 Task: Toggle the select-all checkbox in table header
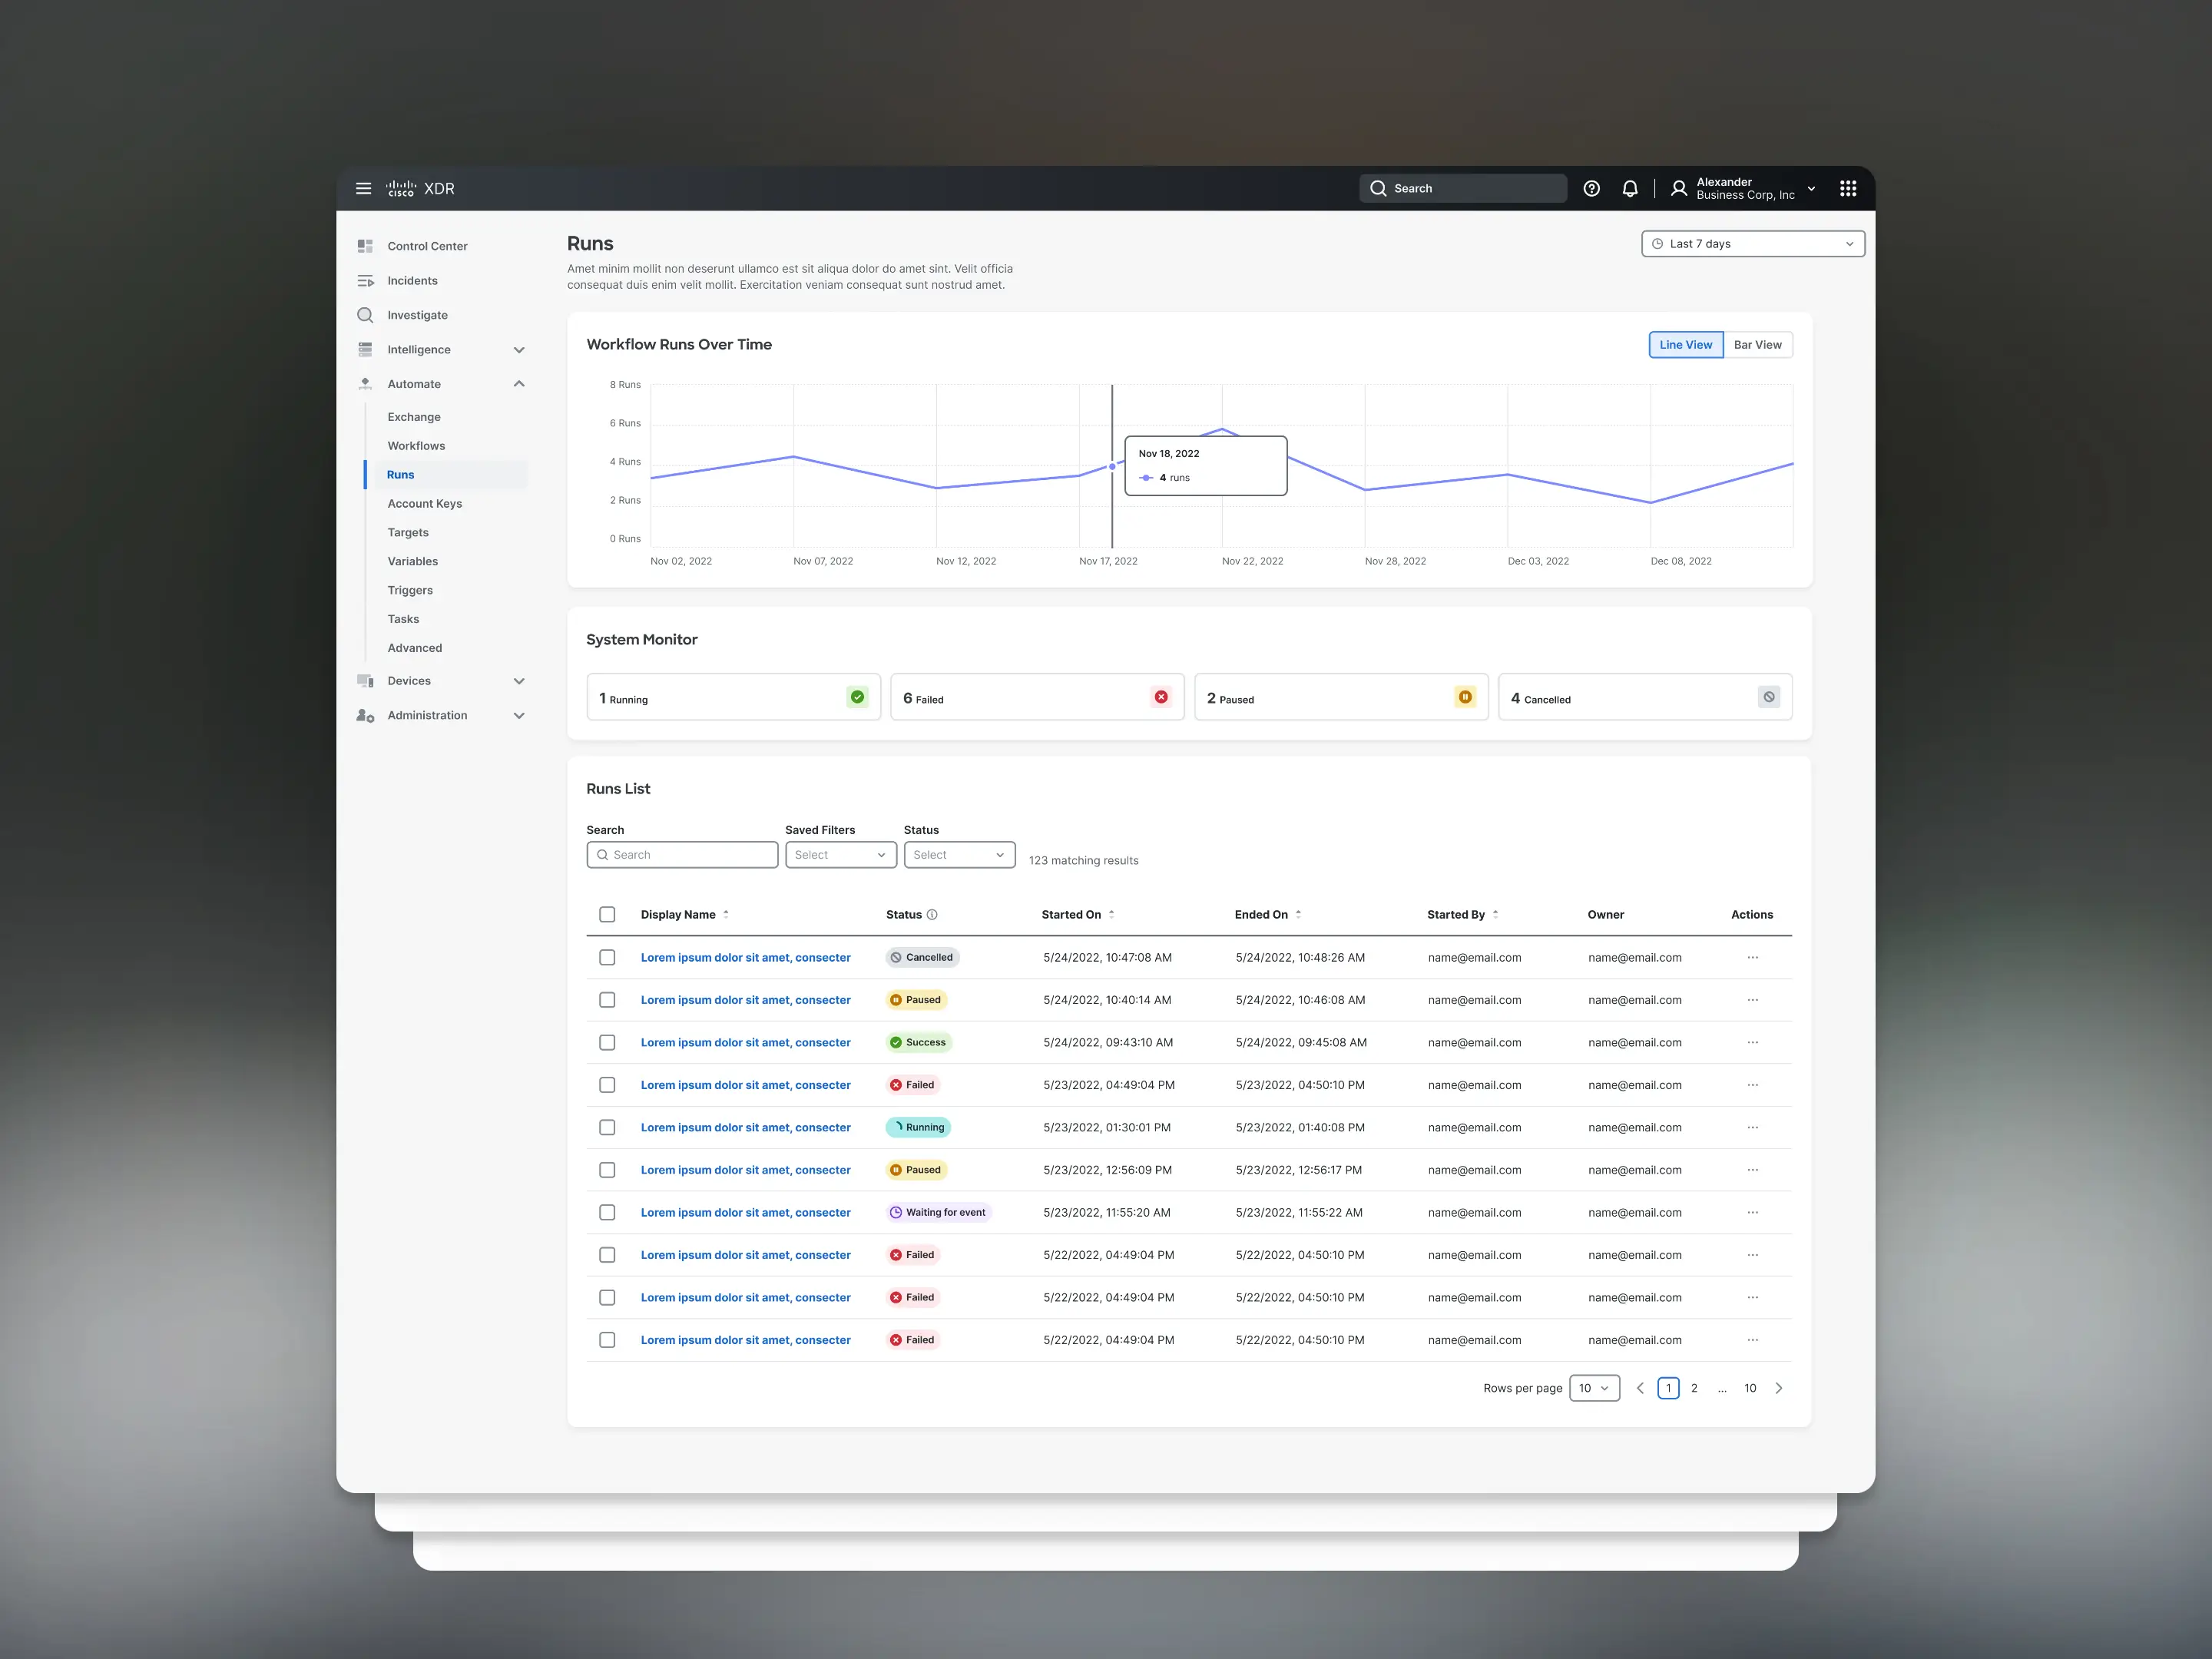[x=607, y=915]
